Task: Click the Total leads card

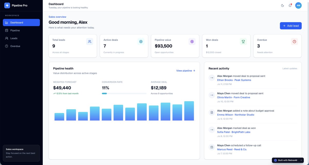Action: click(x=73, y=46)
